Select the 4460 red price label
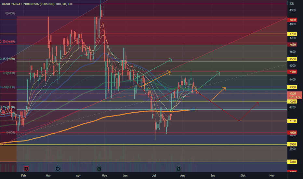 (293, 72)
